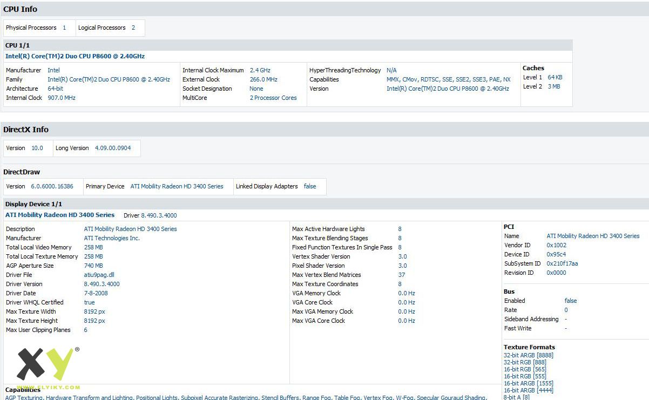The width and height of the screenshot is (649, 400).
Task: Click the "DirectDraw" subheading
Action: [x=22, y=172]
